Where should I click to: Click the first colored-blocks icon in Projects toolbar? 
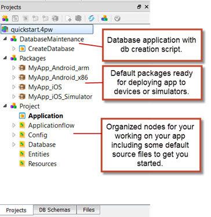pos(5,19)
